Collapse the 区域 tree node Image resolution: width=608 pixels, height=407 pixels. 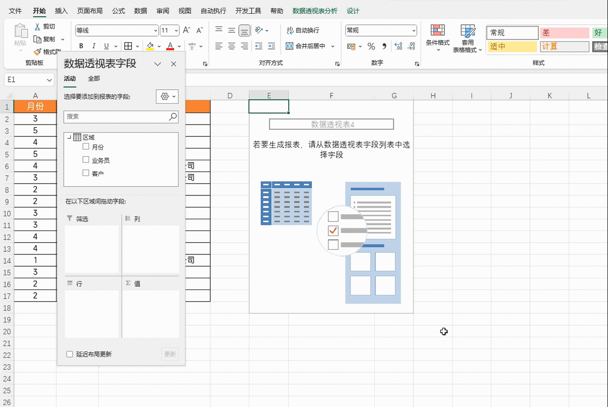pos(69,137)
